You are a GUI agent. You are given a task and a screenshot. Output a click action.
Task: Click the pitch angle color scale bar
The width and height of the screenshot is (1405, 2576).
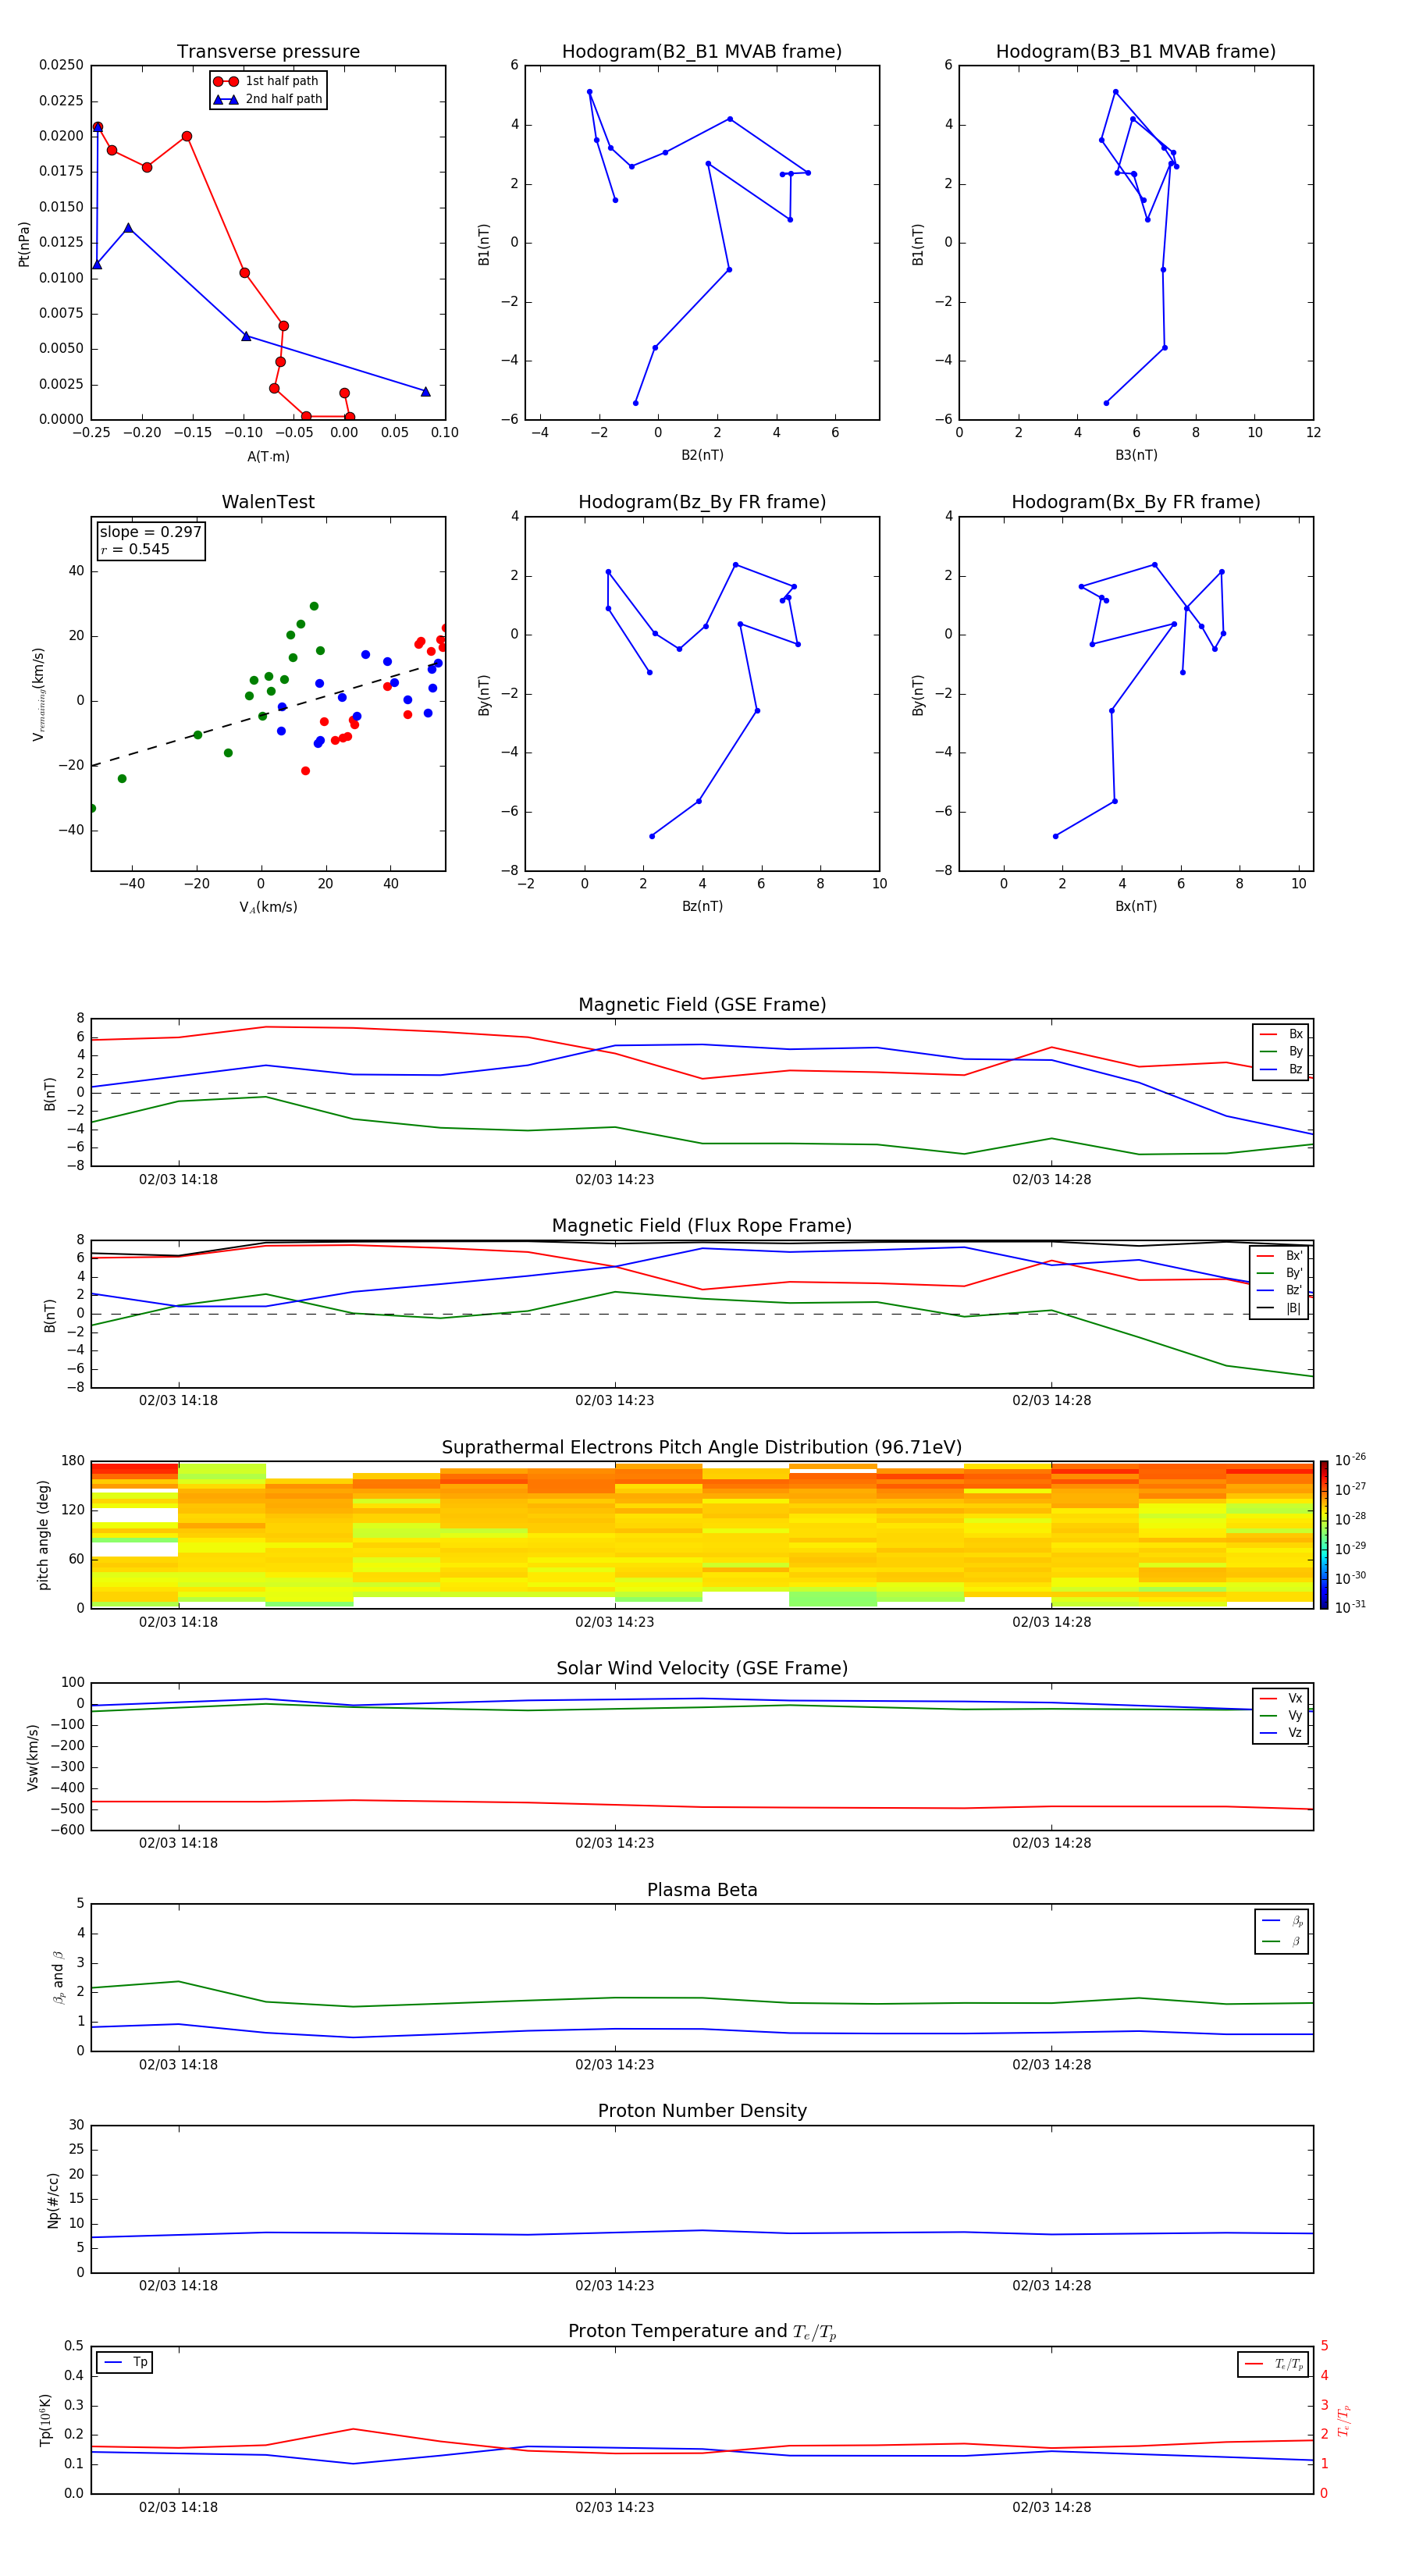point(1324,1535)
